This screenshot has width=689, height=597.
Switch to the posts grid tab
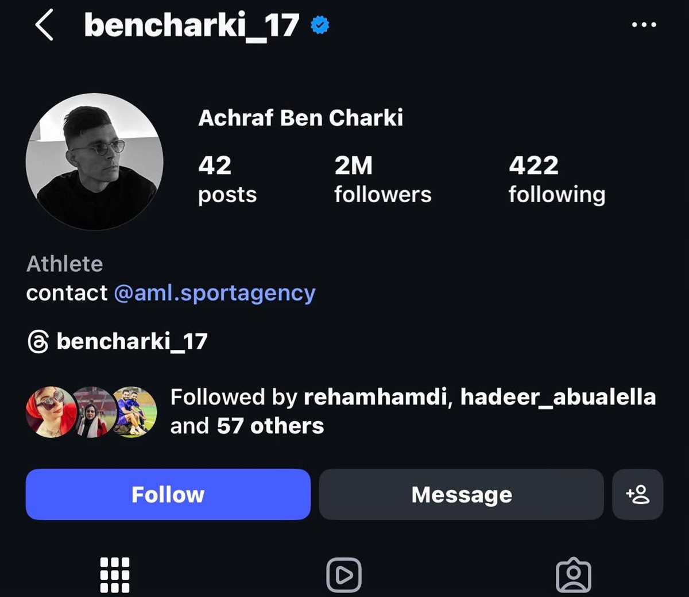pyautogui.click(x=115, y=575)
